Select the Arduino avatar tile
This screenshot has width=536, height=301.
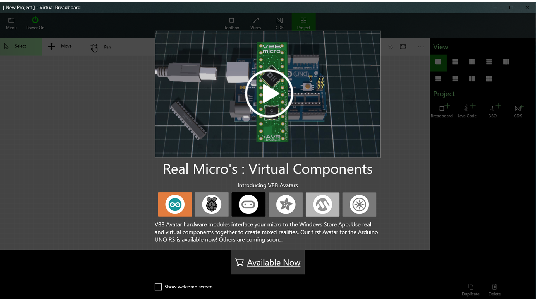(x=175, y=204)
